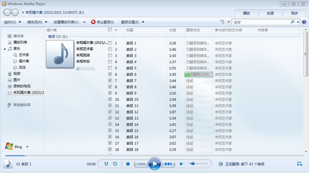Click the back navigation arrow
Viewport: 309px width, 173px height.
click(x=7, y=13)
